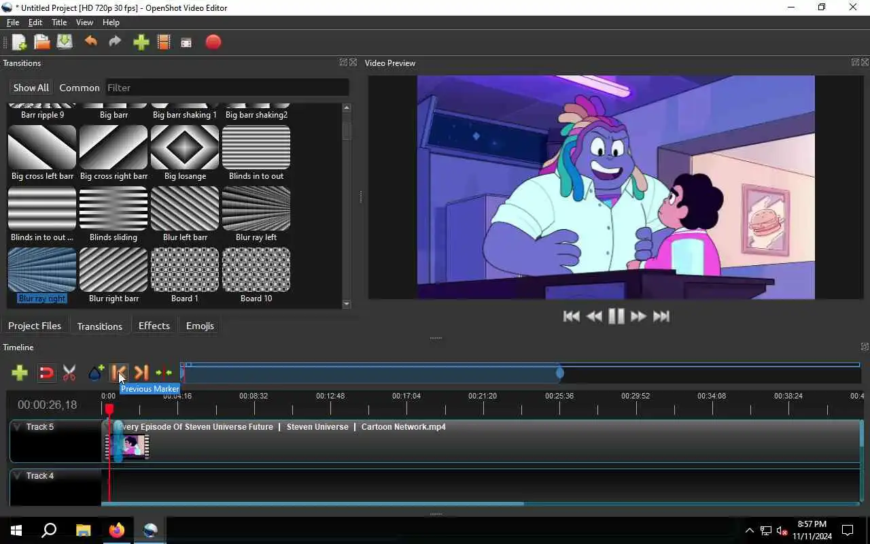The height and width of the screenshot is (544, 870).
Task: Open the Help menu
Action: coord(111,22)
